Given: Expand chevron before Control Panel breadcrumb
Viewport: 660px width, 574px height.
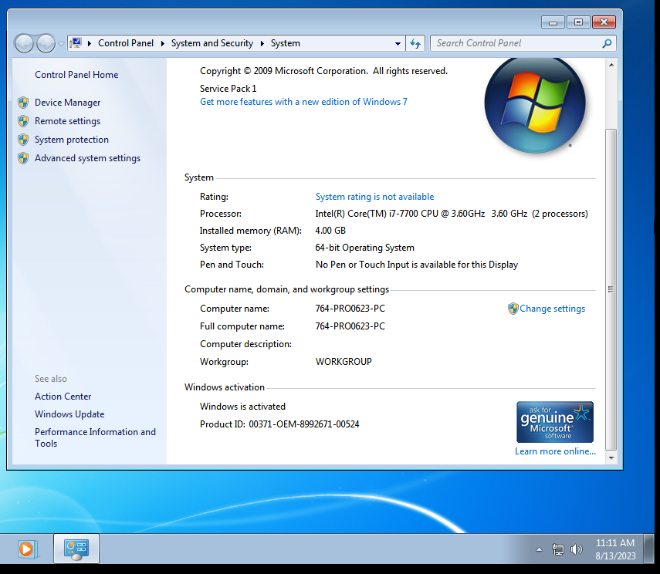Looking at the screenshot, I should 90,43.
